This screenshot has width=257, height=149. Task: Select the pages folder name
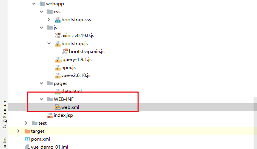[61, 83]
